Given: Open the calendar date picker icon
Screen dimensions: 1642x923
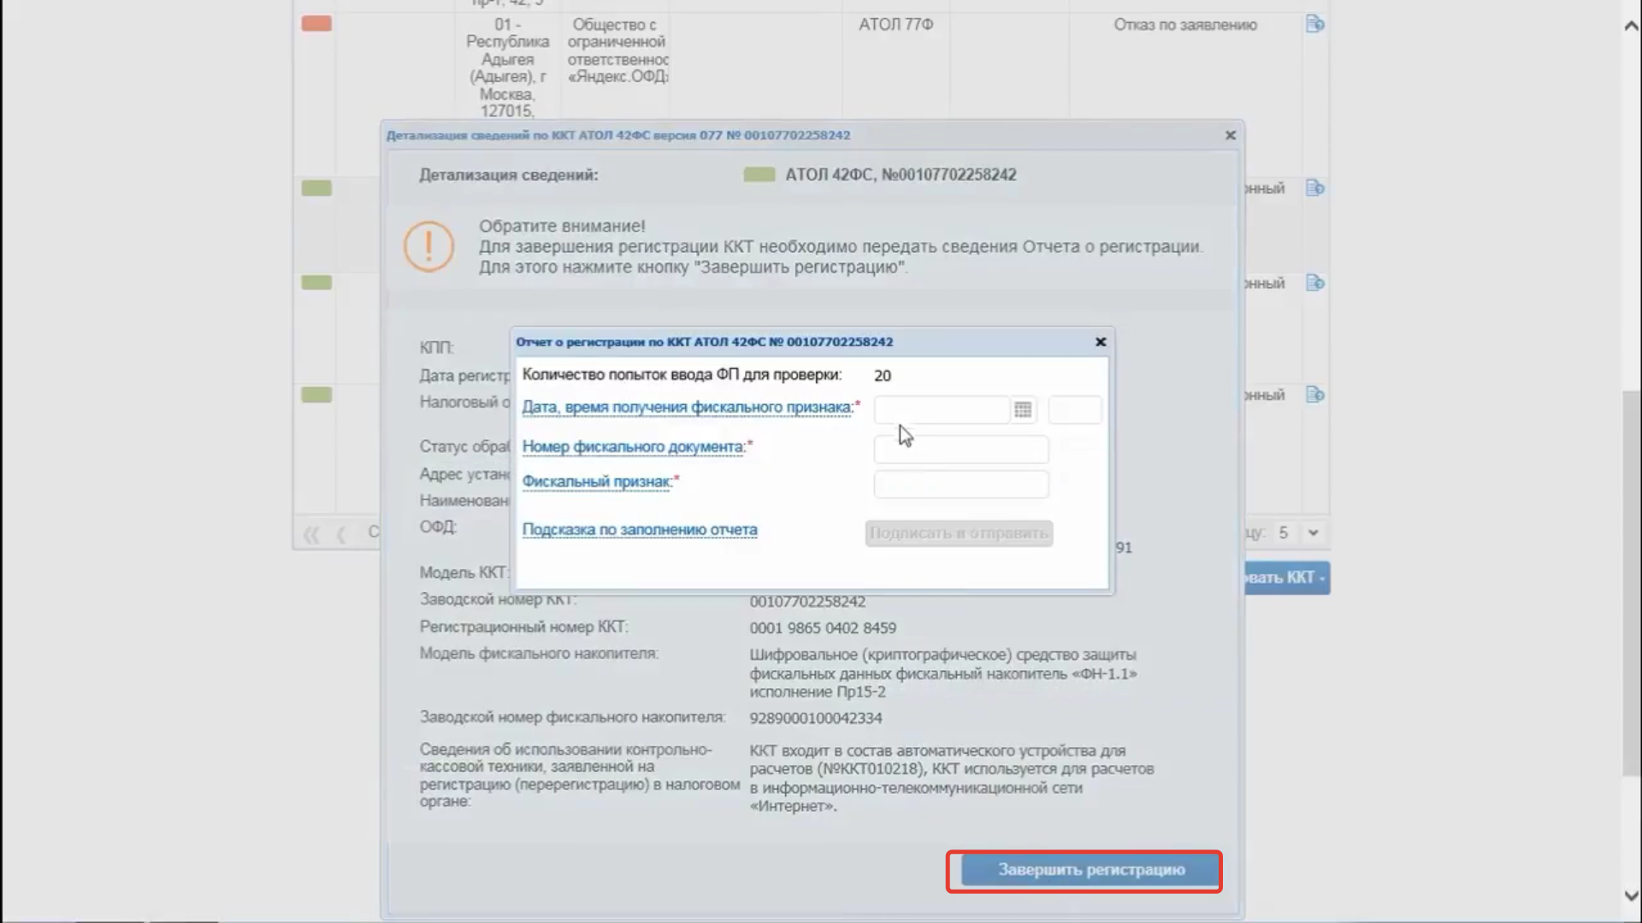Looking at the screenshot, I should [1023, 410].
